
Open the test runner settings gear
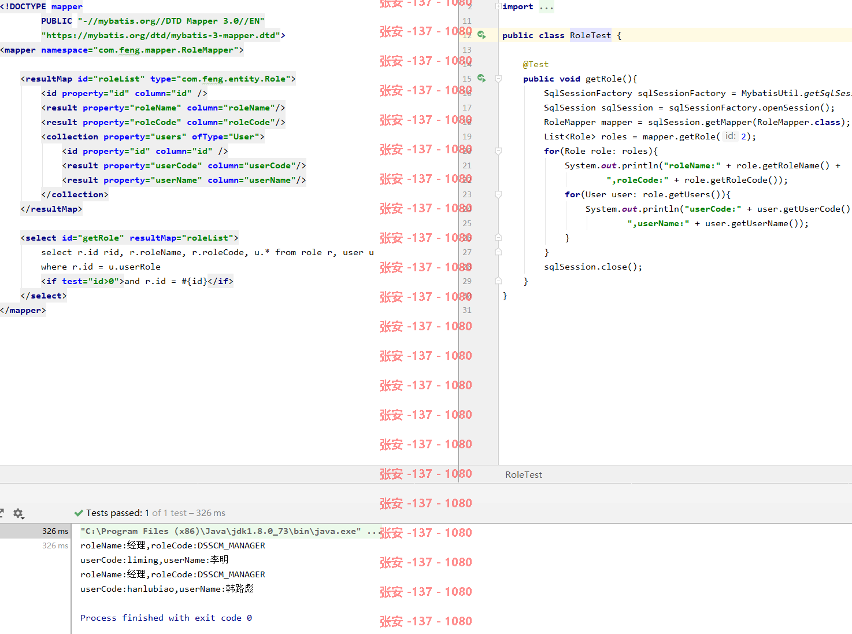click(x=18, y=513)
